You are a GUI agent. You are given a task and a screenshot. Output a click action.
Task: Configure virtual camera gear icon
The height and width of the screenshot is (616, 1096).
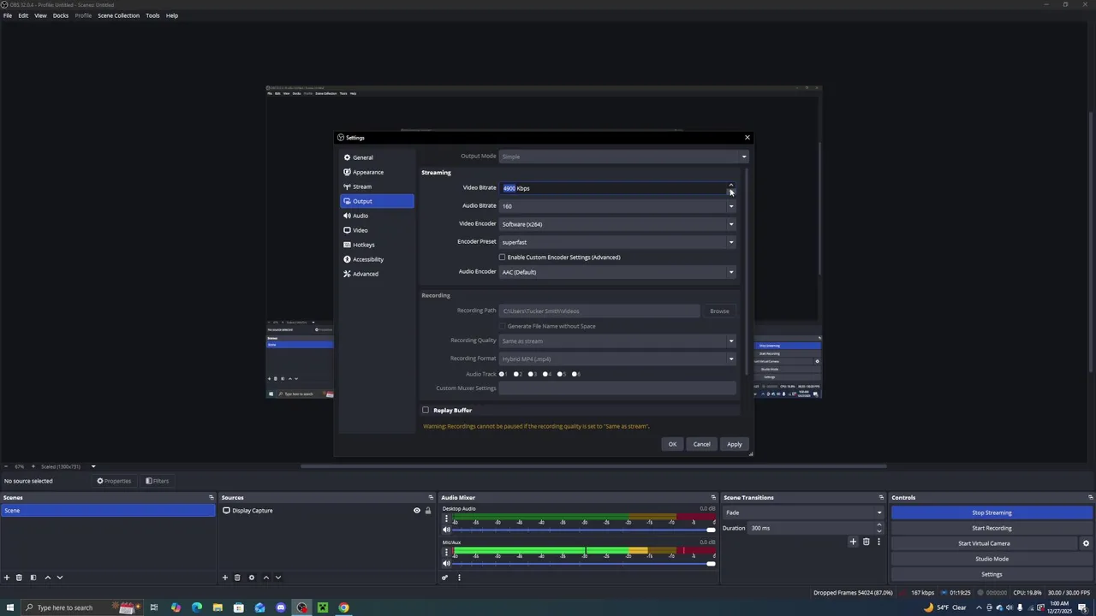pos(1086,543)
